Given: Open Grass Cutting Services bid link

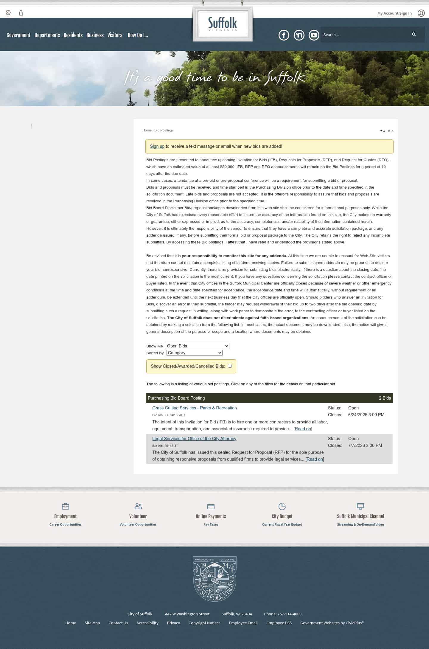Looking at the screenshot, I should click(195, 408).
